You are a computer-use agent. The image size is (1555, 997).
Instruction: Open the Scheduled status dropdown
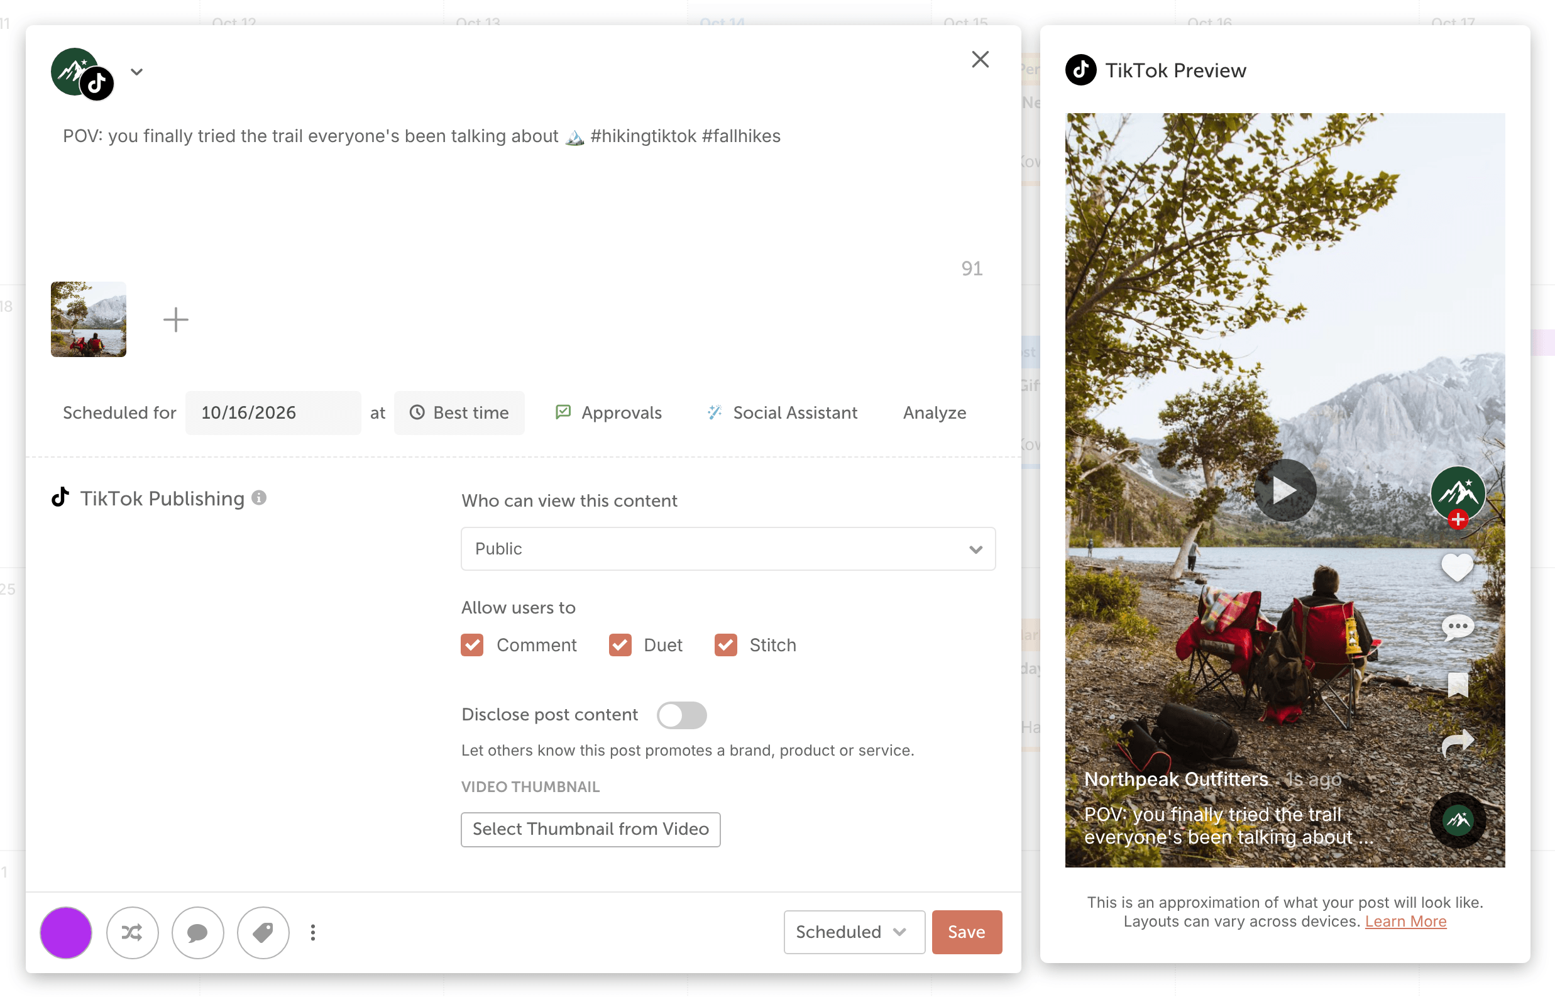tap(854, 932)
